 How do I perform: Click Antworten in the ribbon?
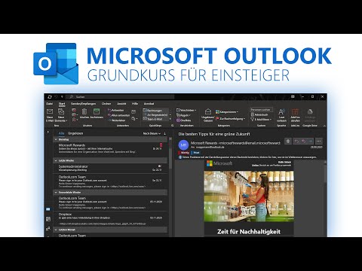[x=115, y=110]
